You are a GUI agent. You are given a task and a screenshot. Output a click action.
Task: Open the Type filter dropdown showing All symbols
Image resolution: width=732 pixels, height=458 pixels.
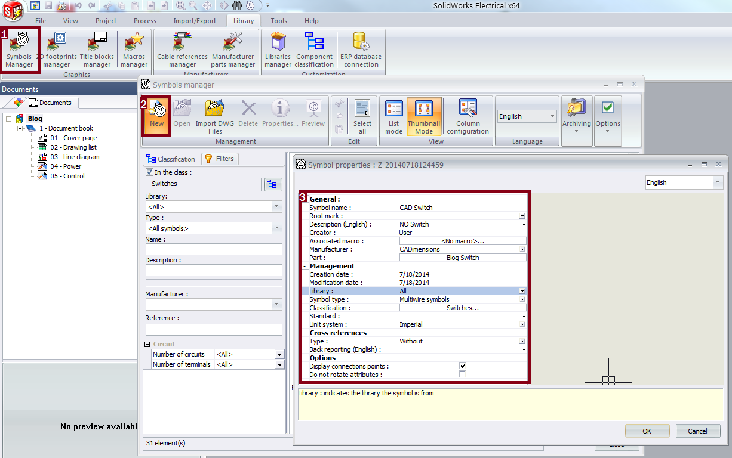[x=277, y=228]
